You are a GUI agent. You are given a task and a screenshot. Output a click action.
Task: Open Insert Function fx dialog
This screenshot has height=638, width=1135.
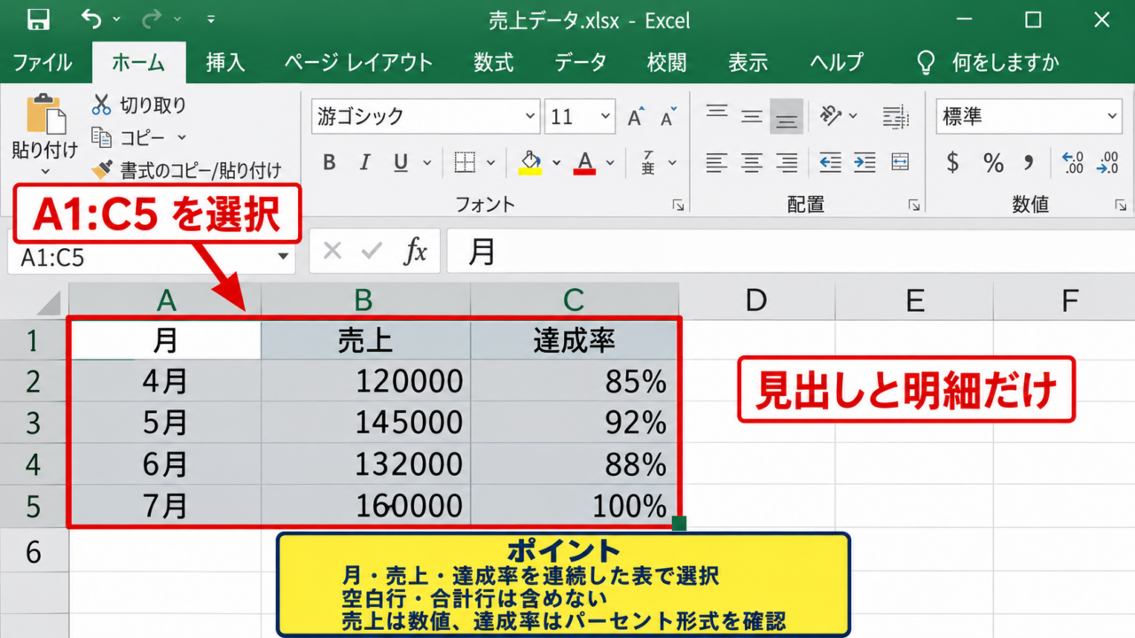point(416,252)
